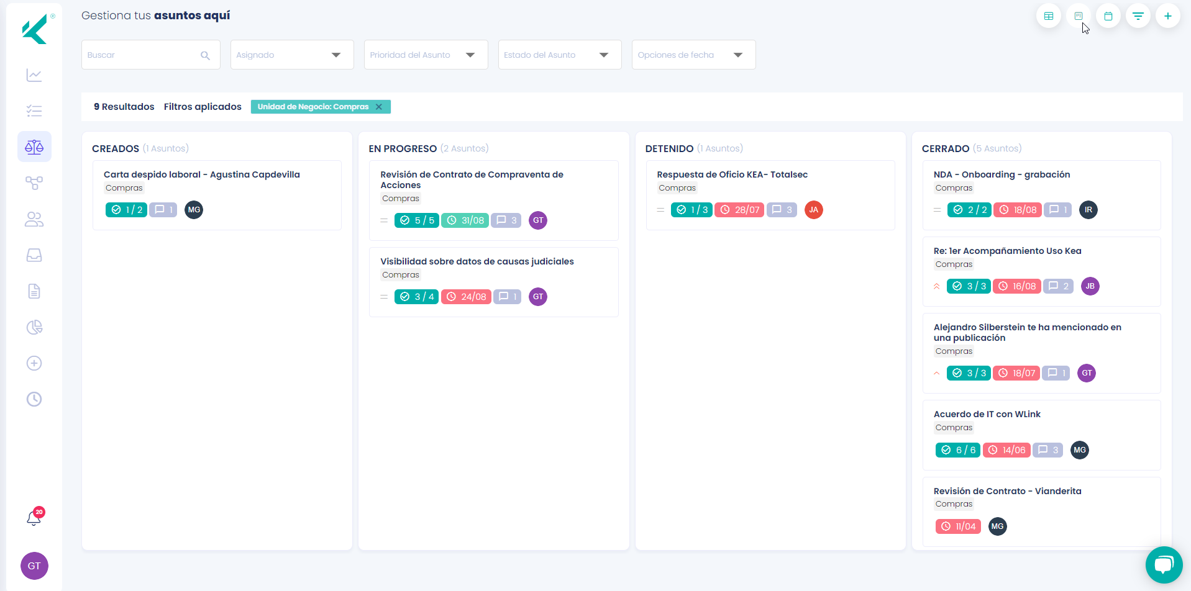
Task: Open the documents sidebar icon
Action: tap(34, 291)
